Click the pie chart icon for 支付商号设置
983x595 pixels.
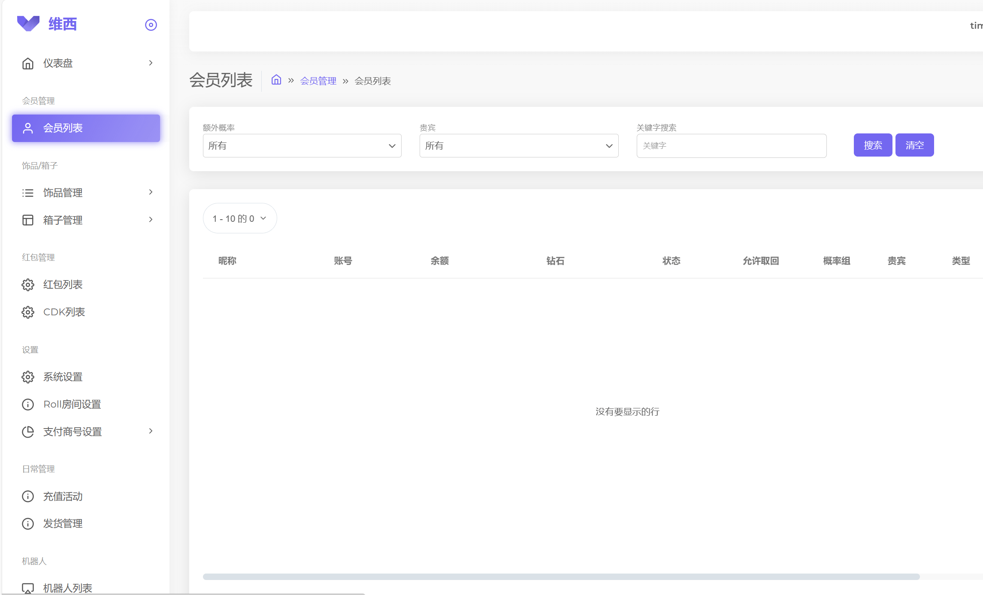pyautogui.click(x=27, y=432)
